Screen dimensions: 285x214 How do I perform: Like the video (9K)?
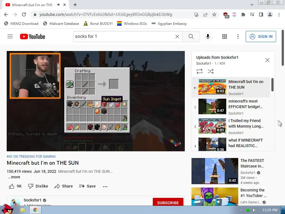pyautogui.click(x=15, y=186)
